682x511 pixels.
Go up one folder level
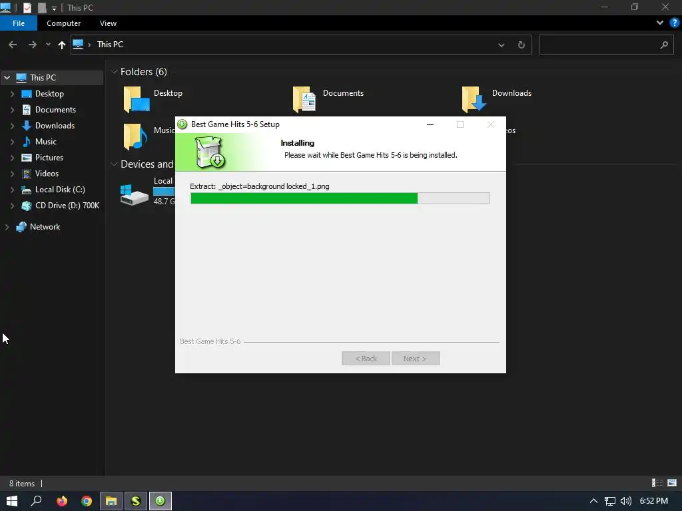pyautogui.click(x=62, y=45)
